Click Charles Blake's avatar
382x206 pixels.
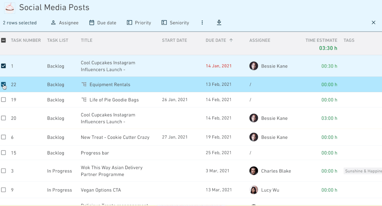point(254,171)
